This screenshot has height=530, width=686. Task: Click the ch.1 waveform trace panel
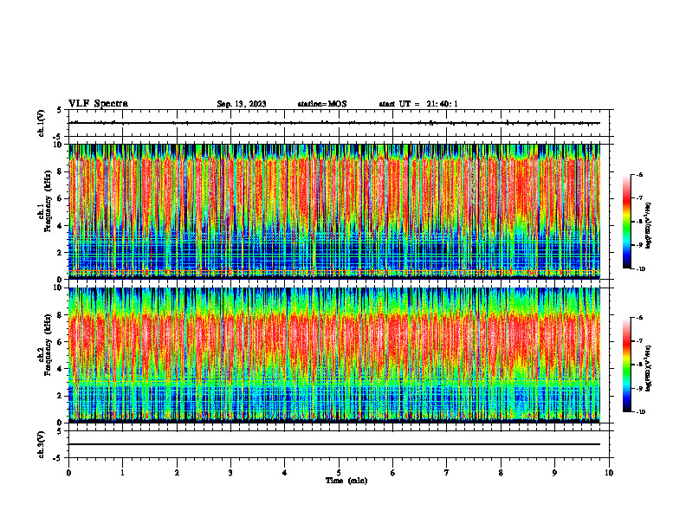click(339, 123)
